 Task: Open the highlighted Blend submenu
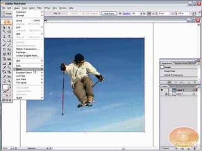pyautogui.click(x=28, y=69)
